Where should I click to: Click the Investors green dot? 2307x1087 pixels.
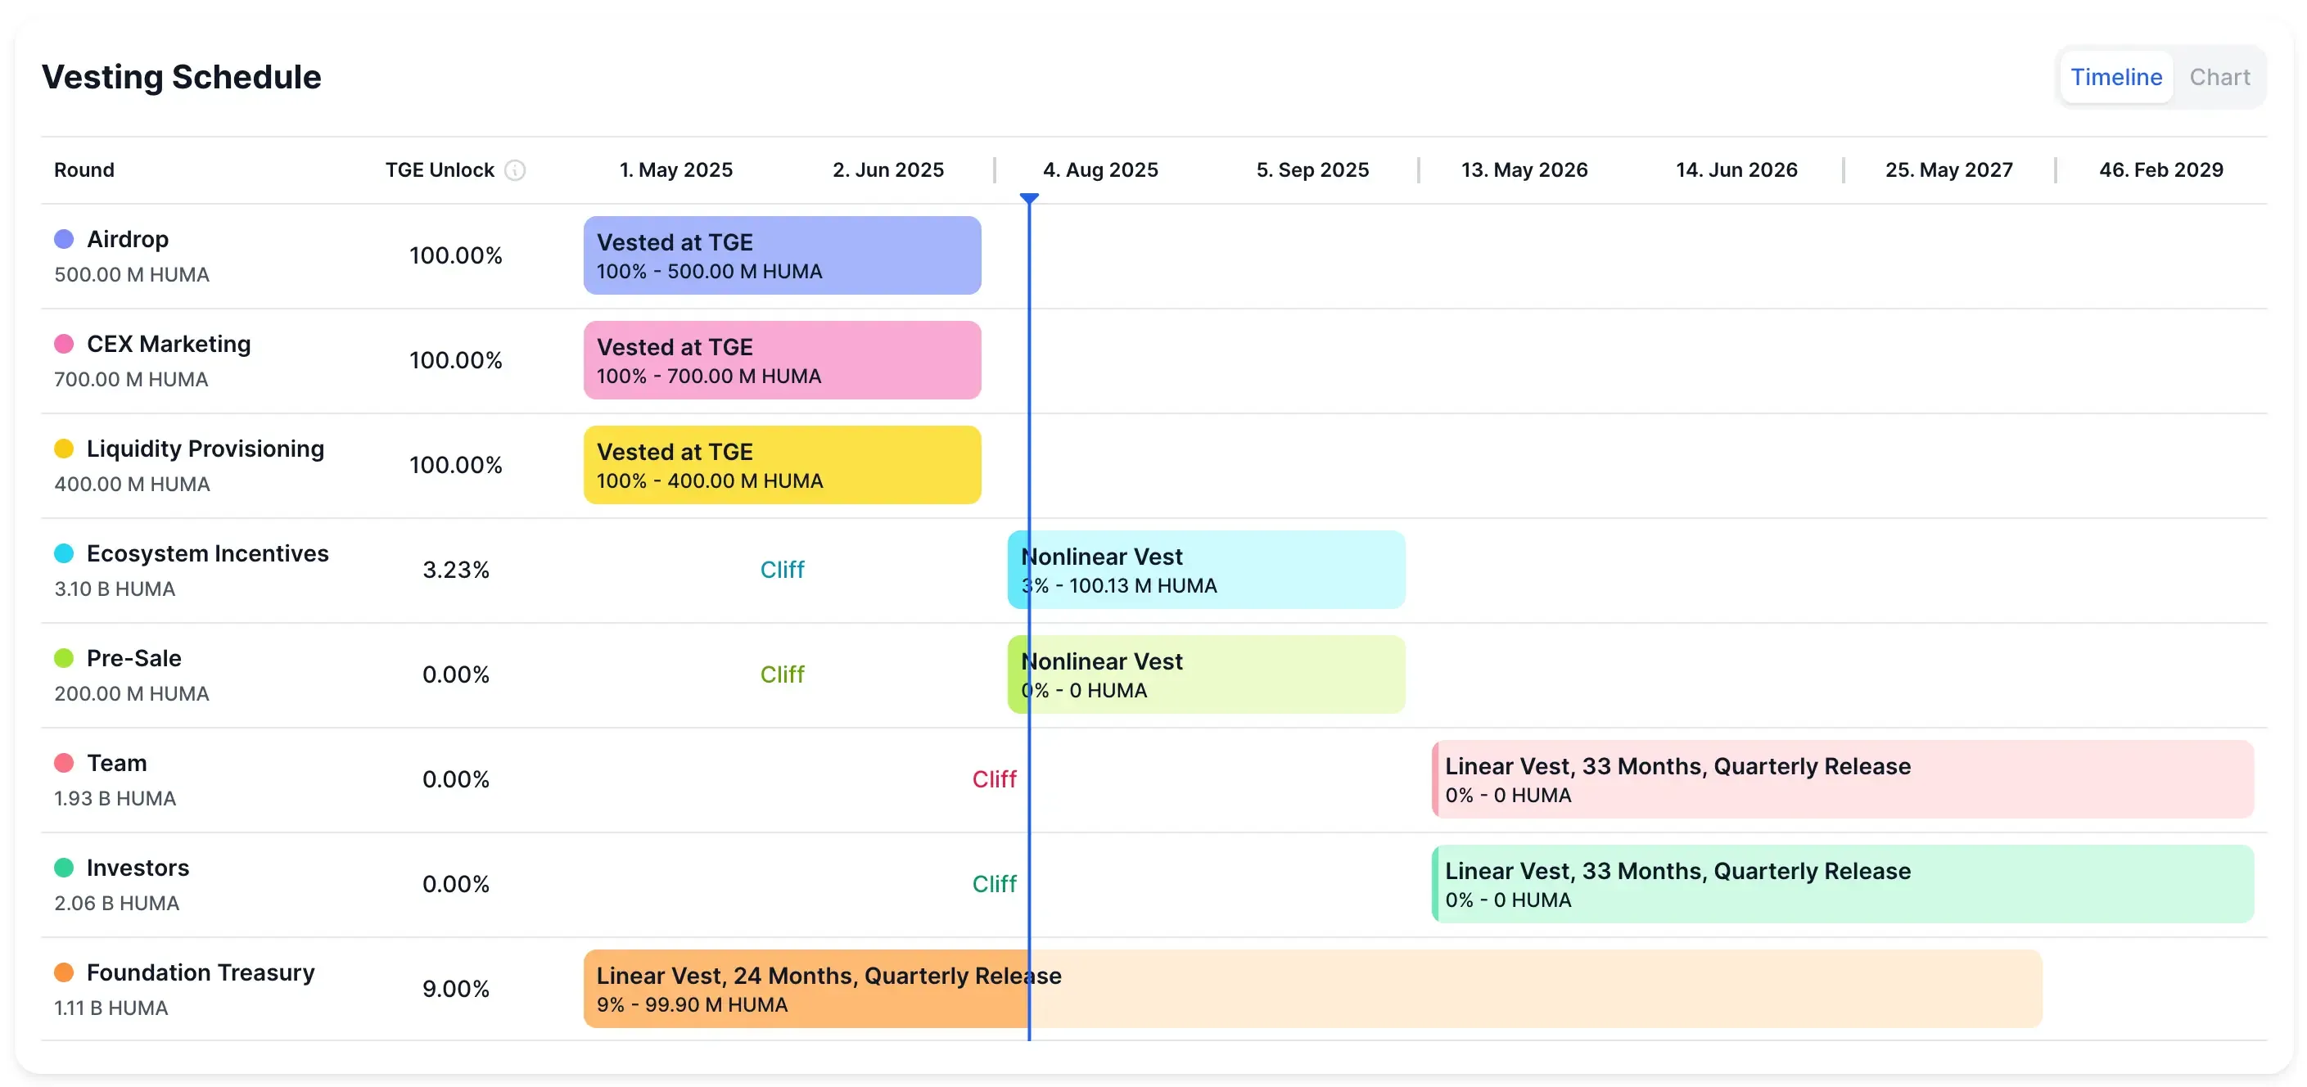point(64,868)
